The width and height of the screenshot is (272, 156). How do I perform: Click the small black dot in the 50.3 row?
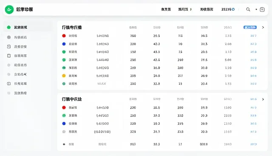pyautogui.click(x=64, y=144)
